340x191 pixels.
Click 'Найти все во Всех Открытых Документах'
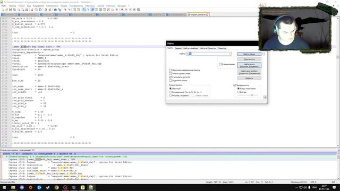point(249,72)
